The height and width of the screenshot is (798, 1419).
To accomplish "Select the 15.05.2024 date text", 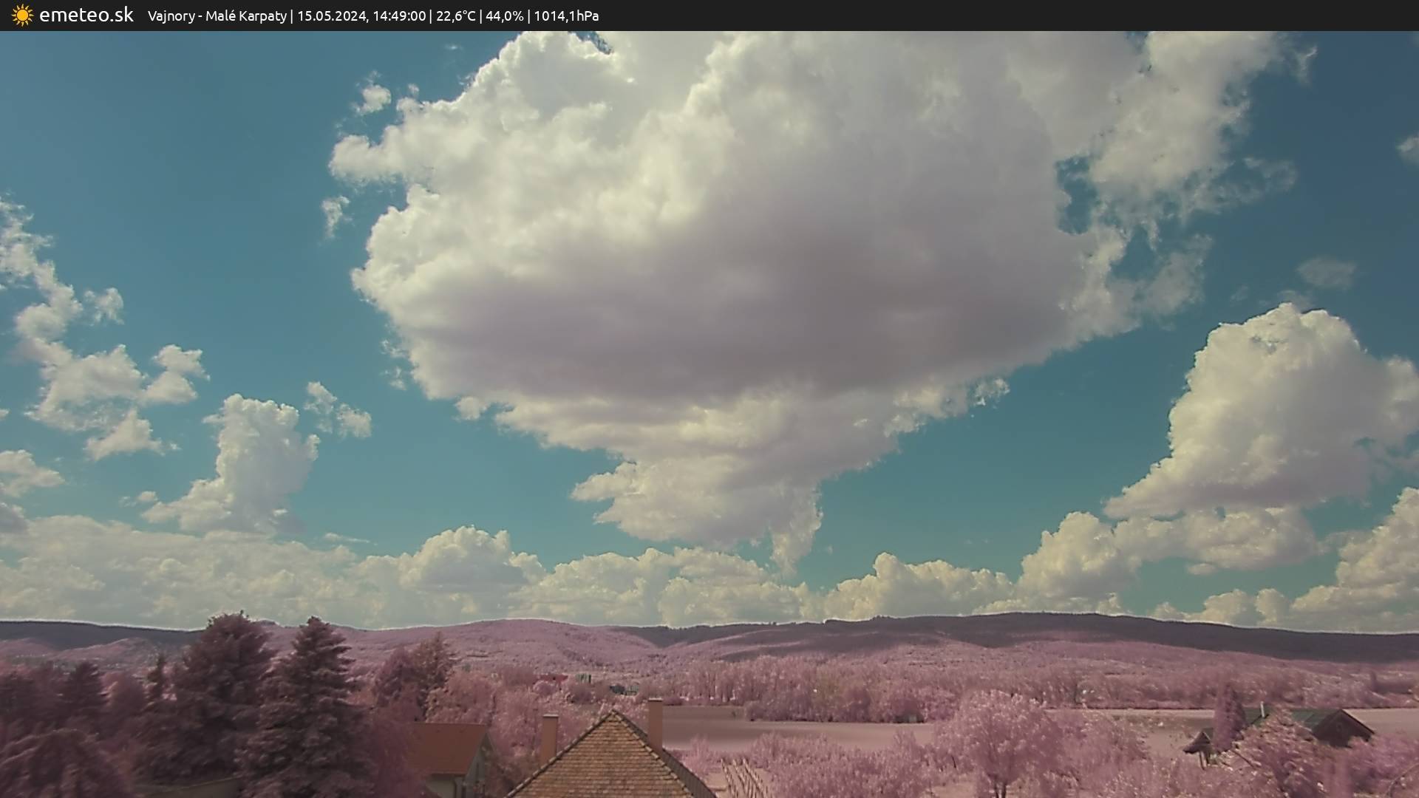I will click(331, 16).
